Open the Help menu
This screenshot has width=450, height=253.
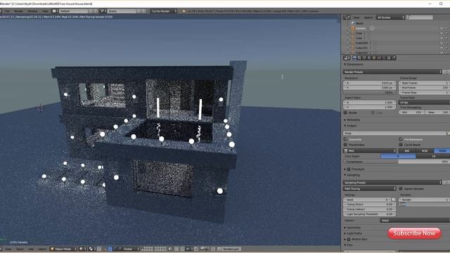tap(45, 11)
